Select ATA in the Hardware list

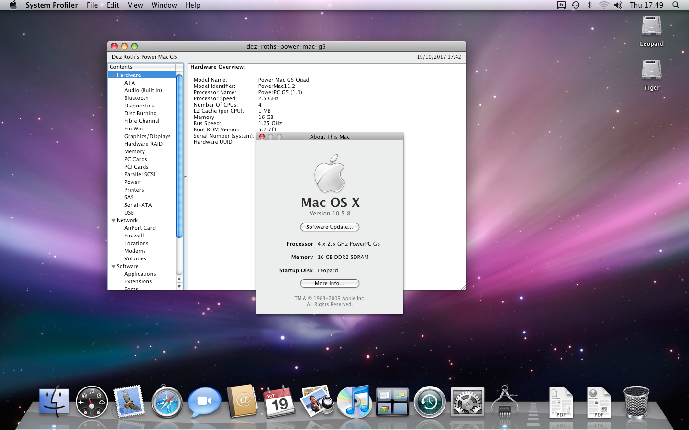tap(130, 83)
